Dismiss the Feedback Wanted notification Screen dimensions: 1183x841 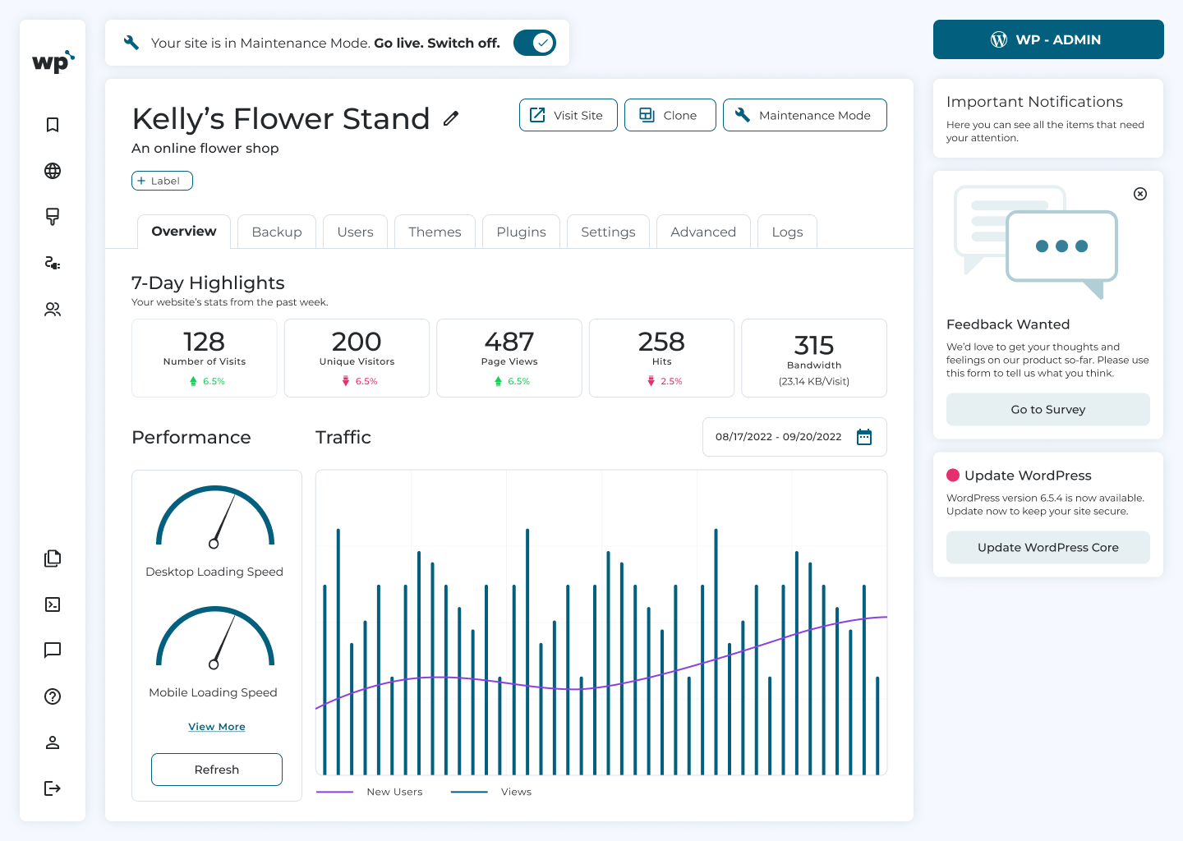pos(1140,194)
